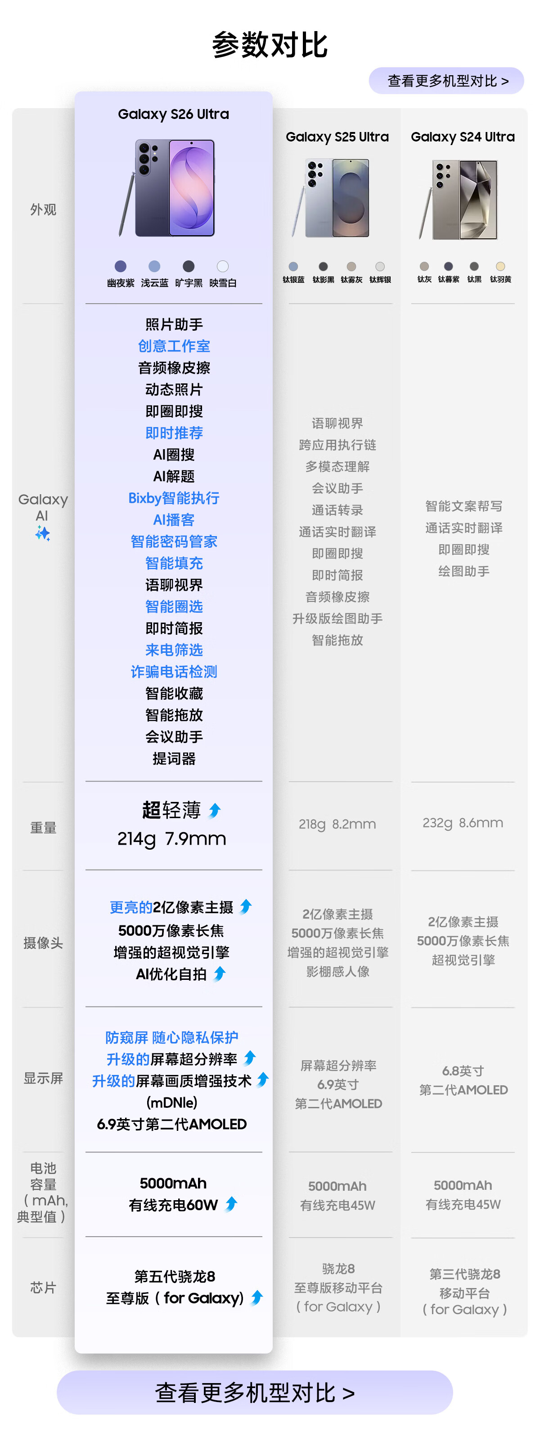Click the 跨应用执行链 text in S25 column
540x1434 pixels.
[x=337, y=446]
